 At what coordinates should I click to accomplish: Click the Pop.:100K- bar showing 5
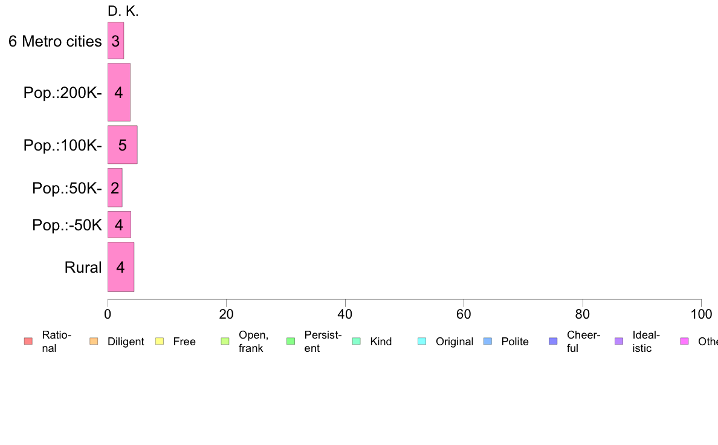[x=122, y=145]
